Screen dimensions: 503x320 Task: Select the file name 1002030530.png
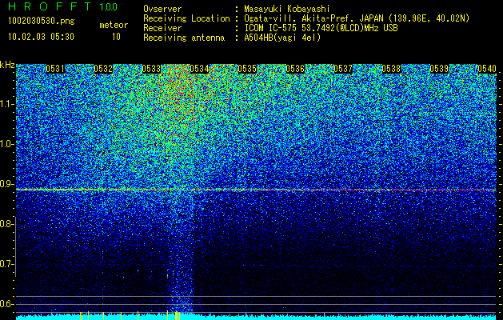pyautogui.click(x=42, y=22)
